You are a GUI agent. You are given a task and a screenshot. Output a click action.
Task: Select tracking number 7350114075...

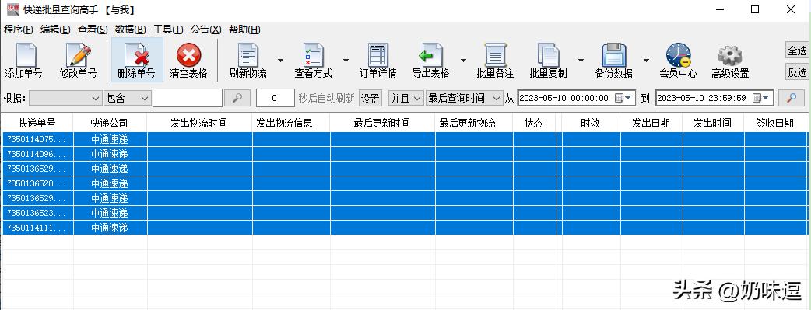coord(37,140)
